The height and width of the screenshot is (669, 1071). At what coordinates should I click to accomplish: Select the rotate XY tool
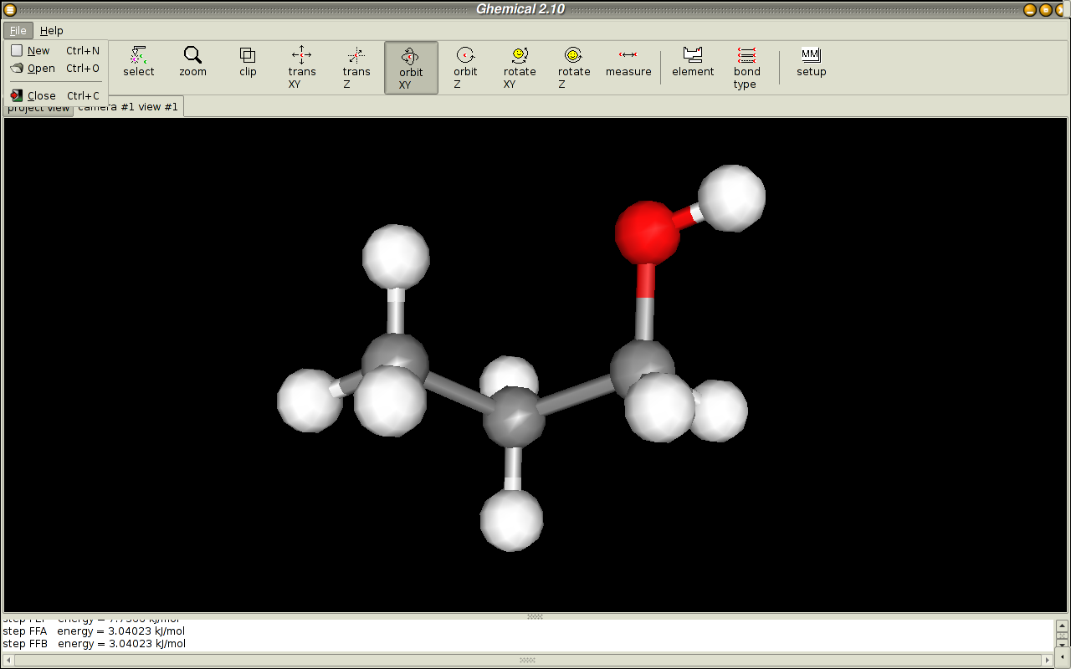pos(520,67)
